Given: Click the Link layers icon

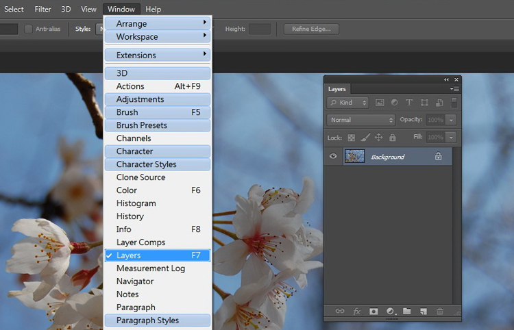Looking at the screenshot, I should [x=340, y=311].
